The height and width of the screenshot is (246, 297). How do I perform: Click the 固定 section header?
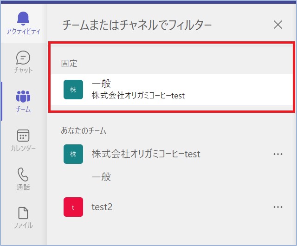click(69, 63)
